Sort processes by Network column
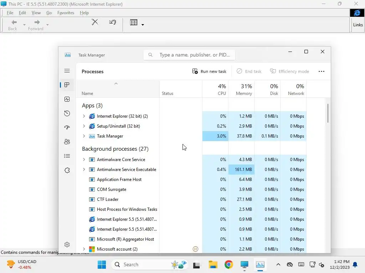 click(x=294, y=89)
